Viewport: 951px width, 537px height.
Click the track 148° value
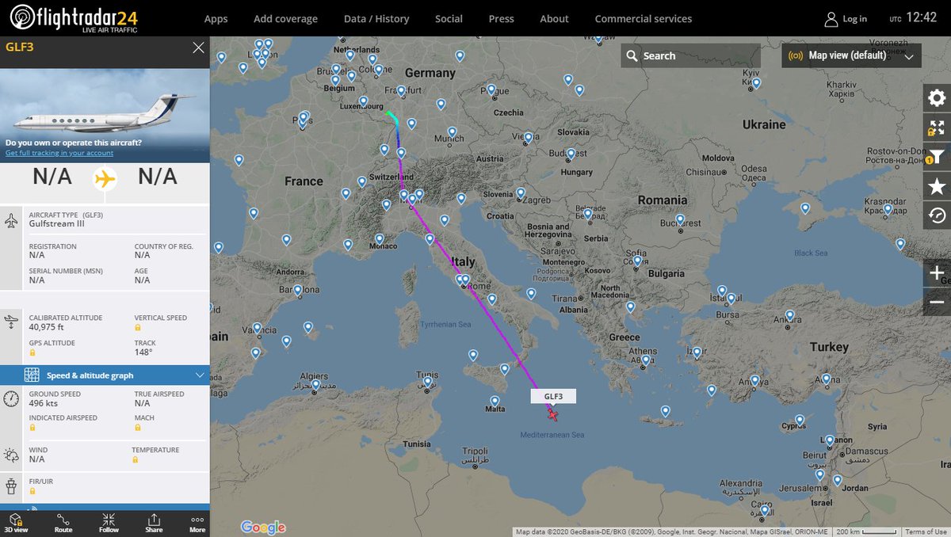click(143, 352)
